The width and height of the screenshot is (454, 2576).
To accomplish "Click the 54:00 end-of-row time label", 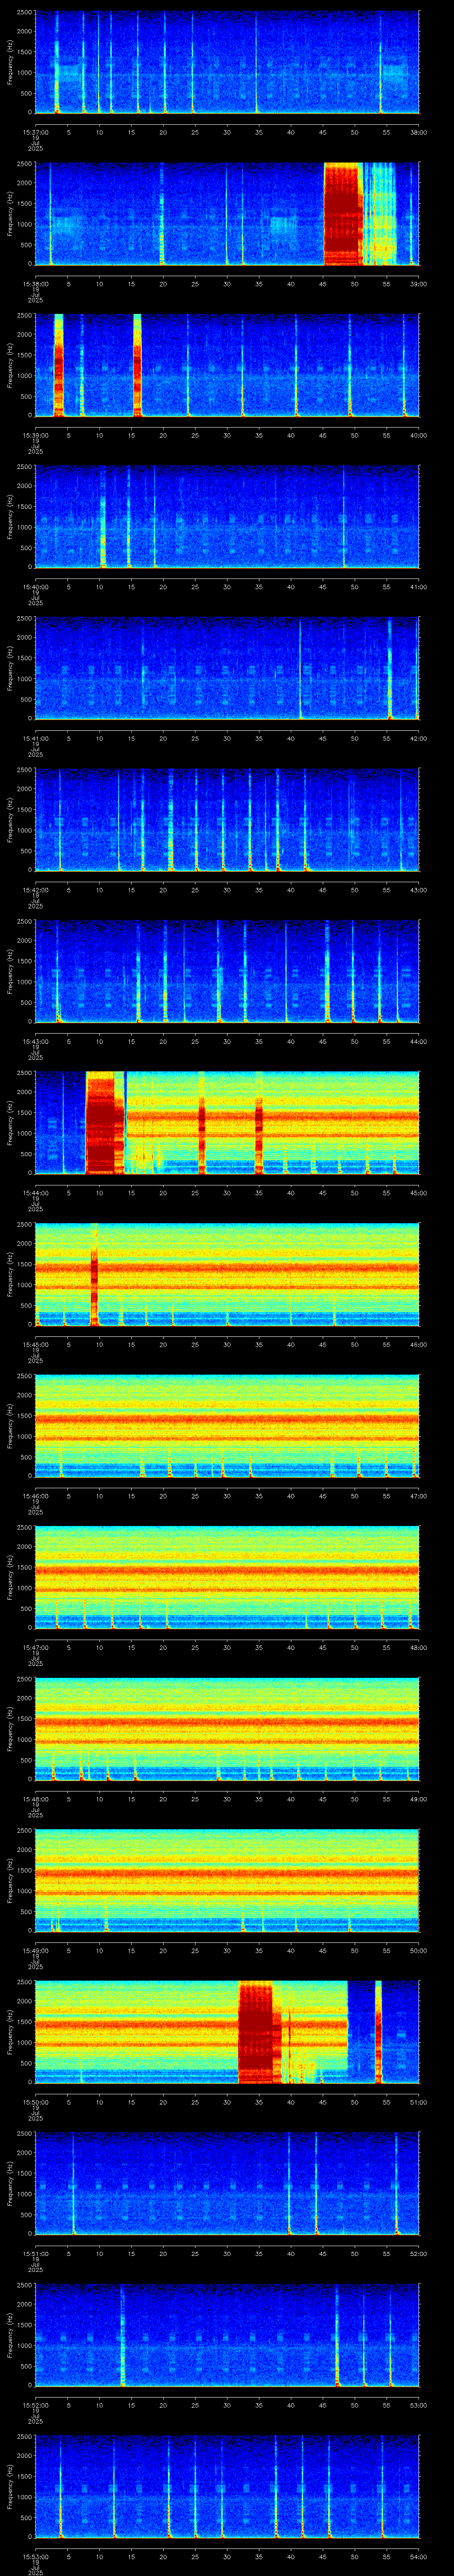I will pos(419,2556).
